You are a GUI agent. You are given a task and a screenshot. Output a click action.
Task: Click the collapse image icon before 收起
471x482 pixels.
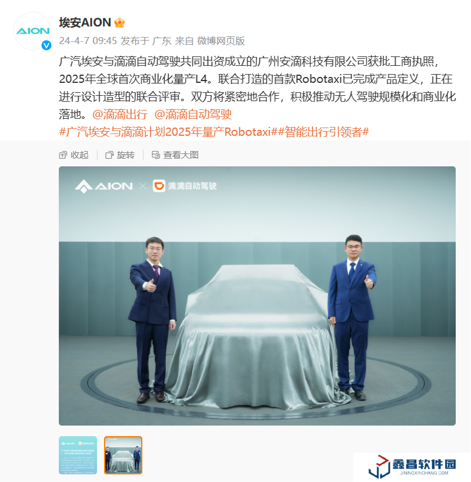point(63,155)
